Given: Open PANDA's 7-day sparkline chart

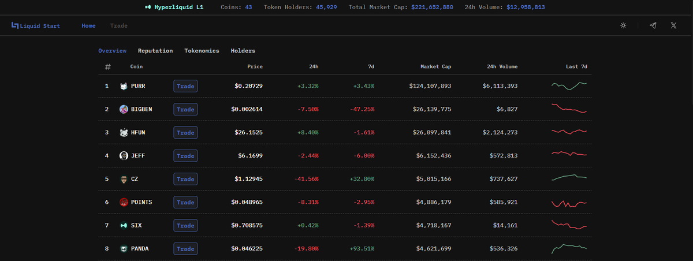Looking at the screenshot, I should point(569,248).
